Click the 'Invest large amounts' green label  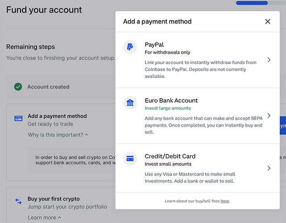click(168, 108)
